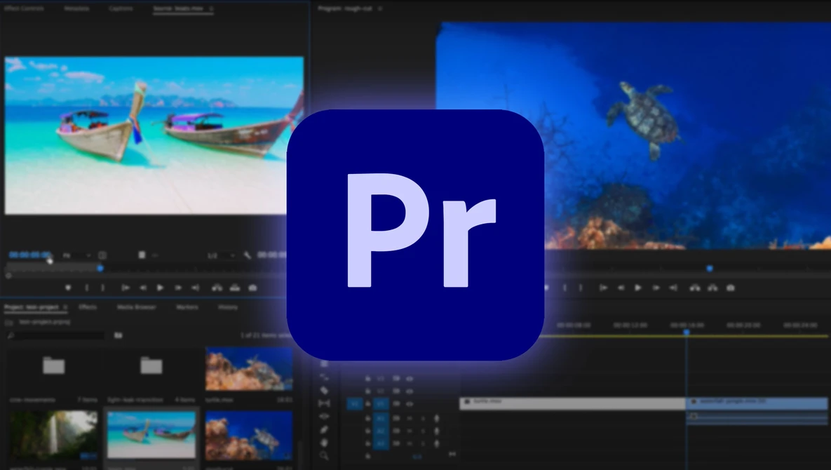Solo the A2 audio track

pos(423,431)
